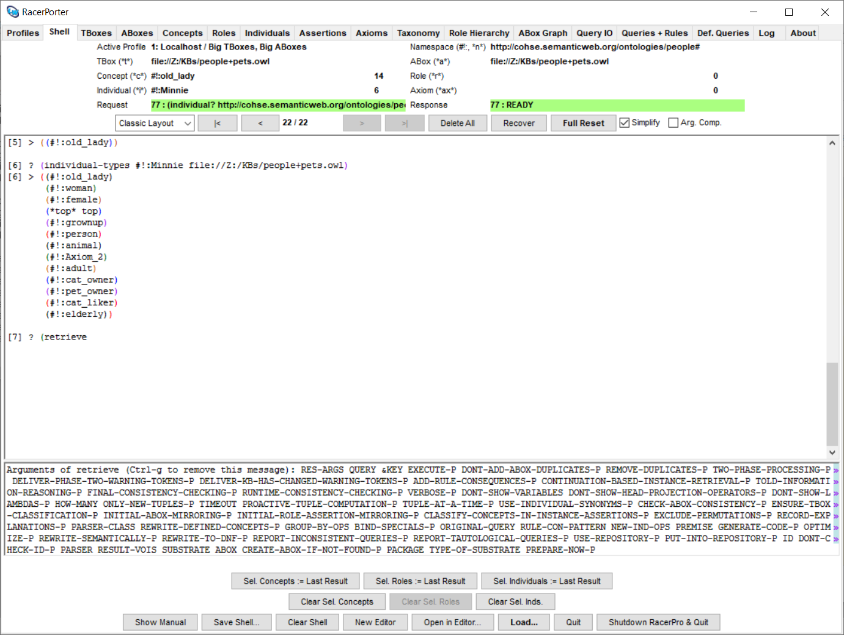Open the manual with Show Manual
844x635 pixels.
160,622
